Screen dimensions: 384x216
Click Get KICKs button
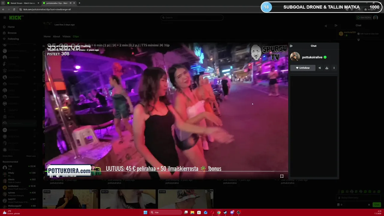point(363,18)
